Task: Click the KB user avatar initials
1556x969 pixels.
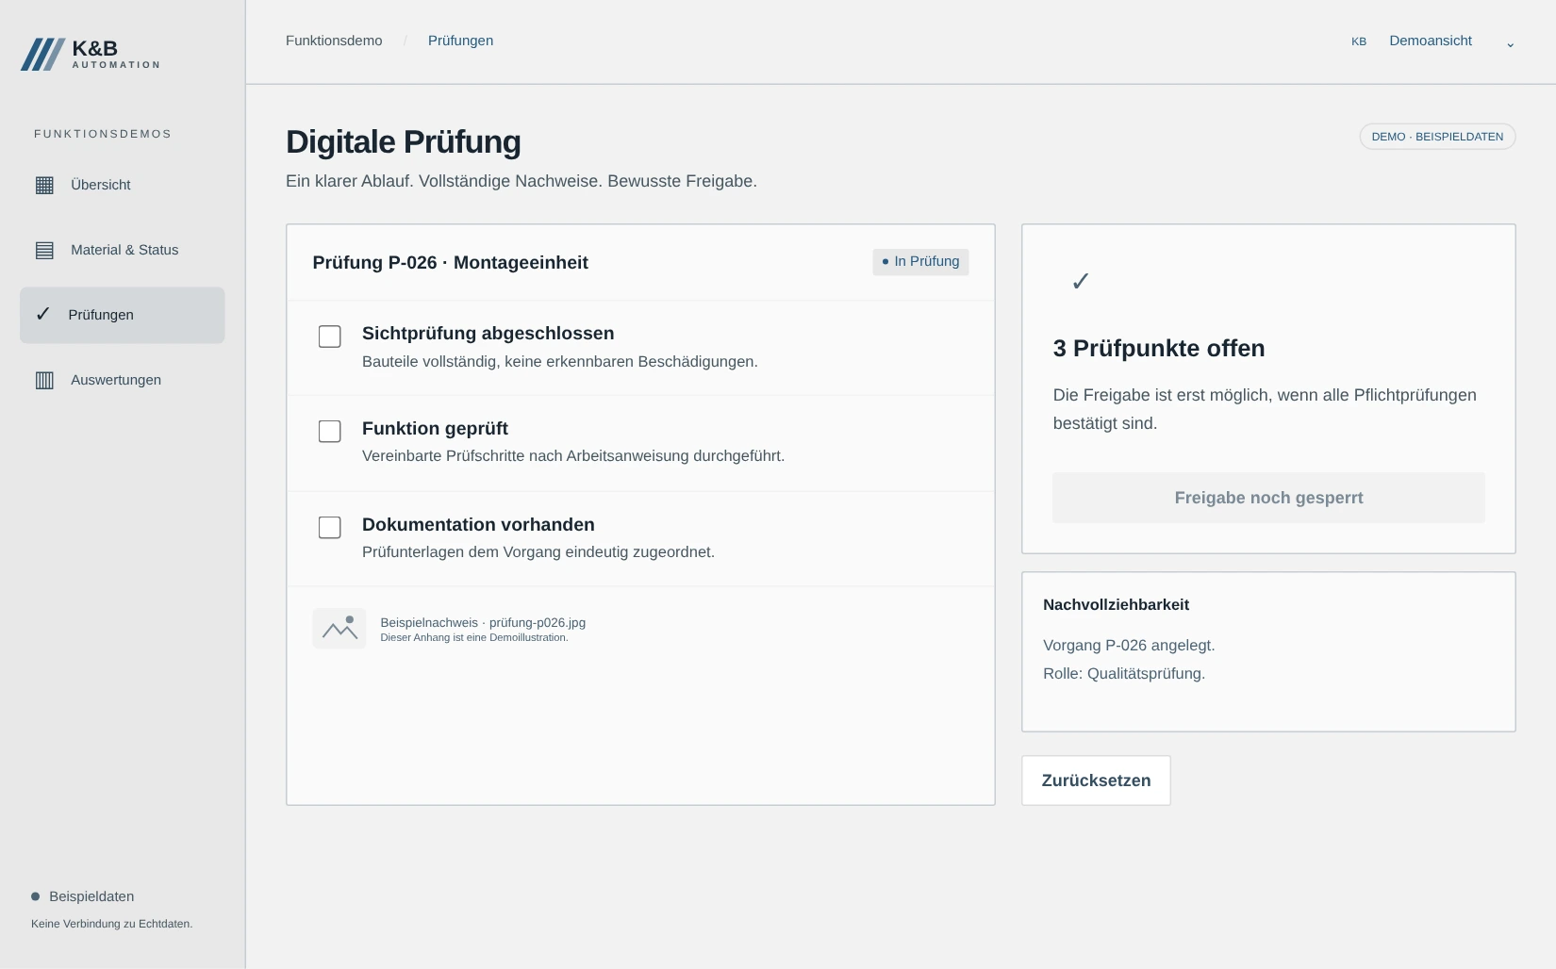Action: [1359, 41]
